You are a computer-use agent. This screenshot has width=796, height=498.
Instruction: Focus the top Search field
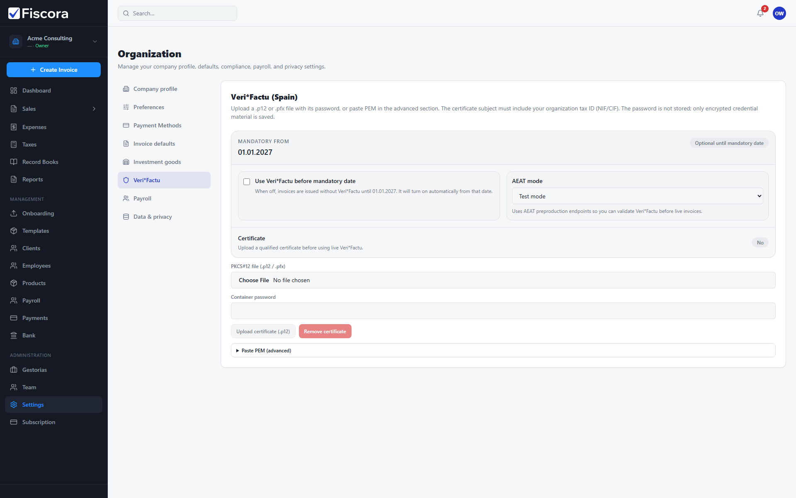pyautogui.click(x=177, y=13)
